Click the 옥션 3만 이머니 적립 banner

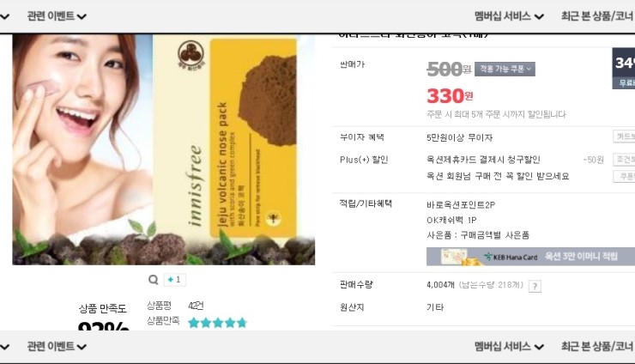click(530, 256)
